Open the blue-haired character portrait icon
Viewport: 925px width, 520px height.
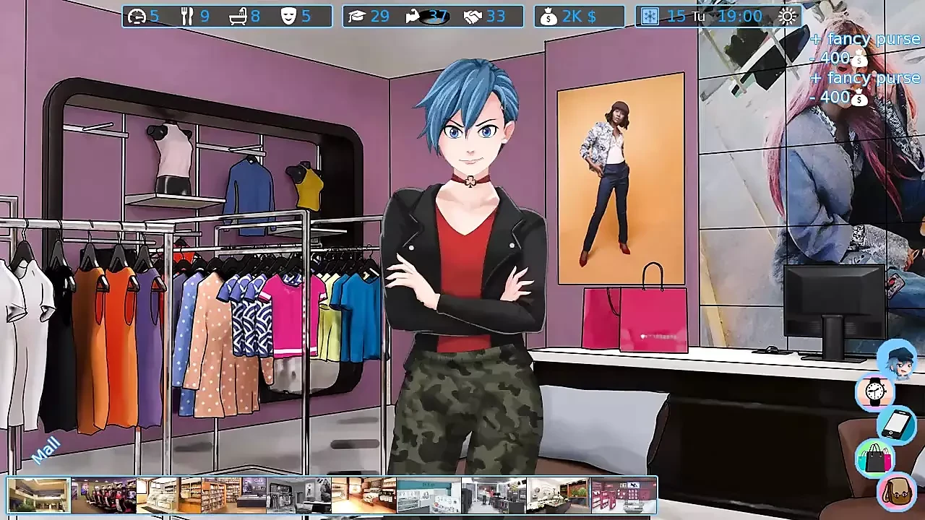(896, 359)
